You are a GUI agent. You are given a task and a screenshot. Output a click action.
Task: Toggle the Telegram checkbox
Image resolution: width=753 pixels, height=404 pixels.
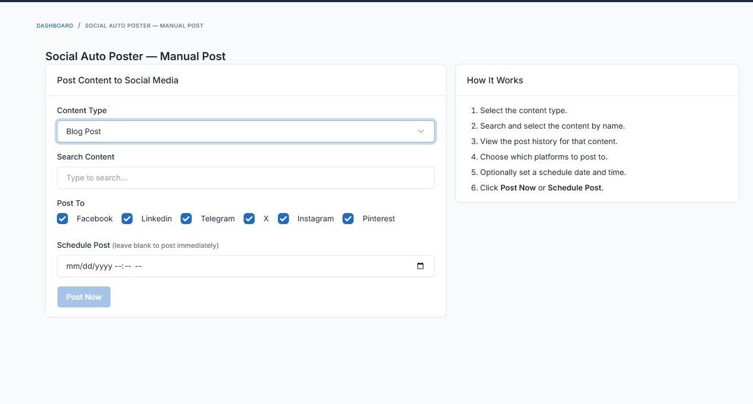coord(186,219)
